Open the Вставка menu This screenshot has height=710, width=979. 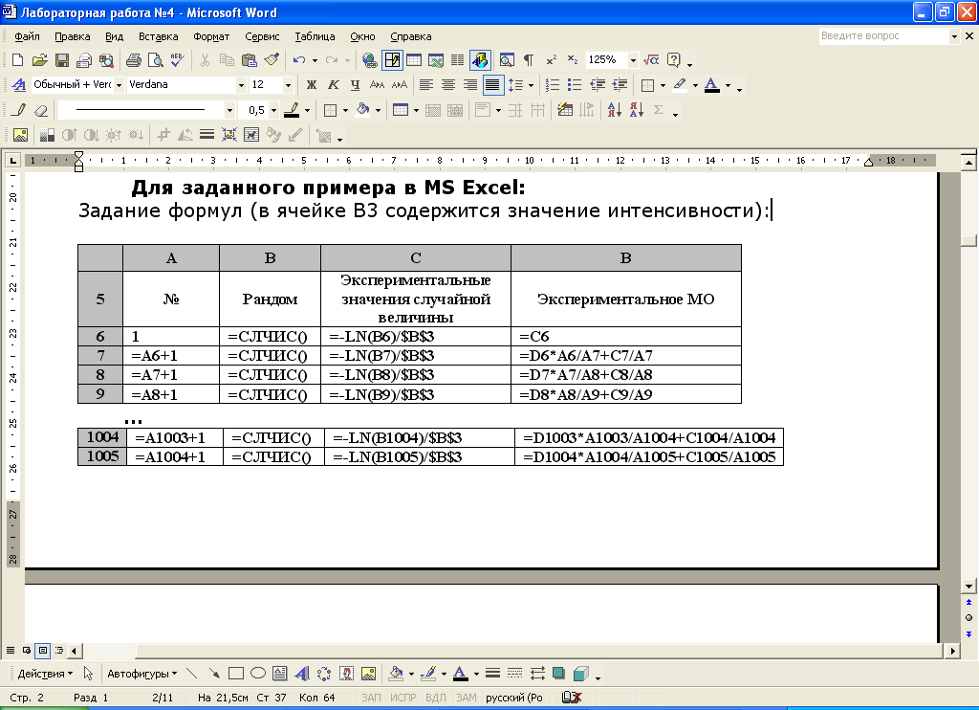click(x=158, y=36)
